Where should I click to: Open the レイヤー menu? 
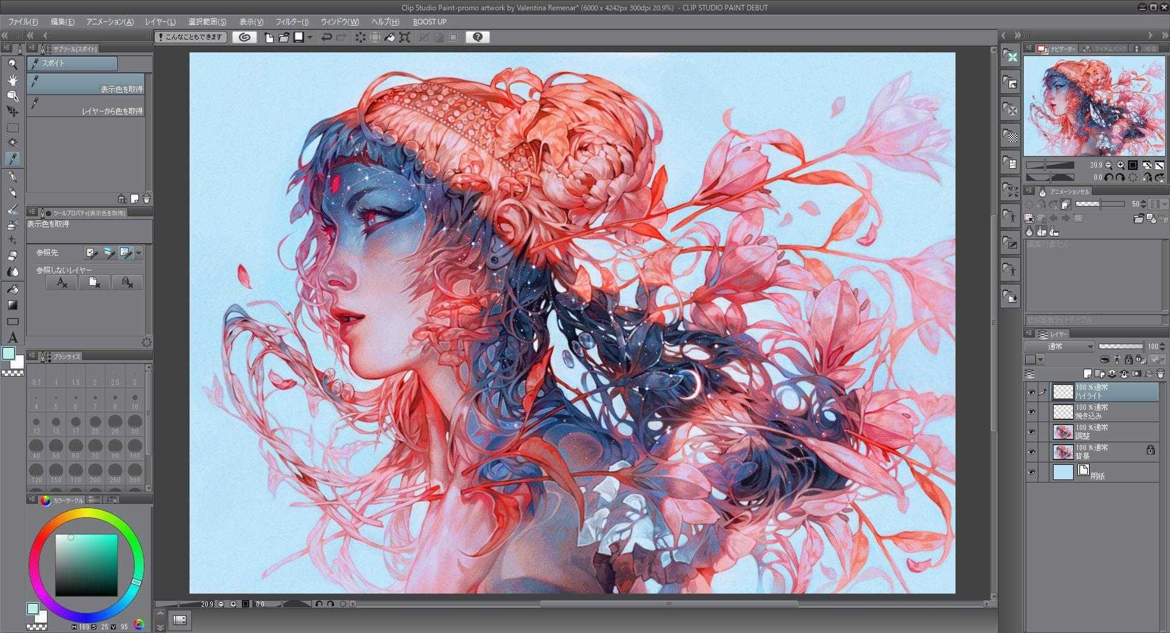160,21
